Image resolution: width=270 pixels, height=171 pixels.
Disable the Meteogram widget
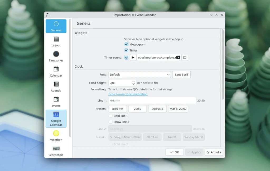[x=126, y=44]
